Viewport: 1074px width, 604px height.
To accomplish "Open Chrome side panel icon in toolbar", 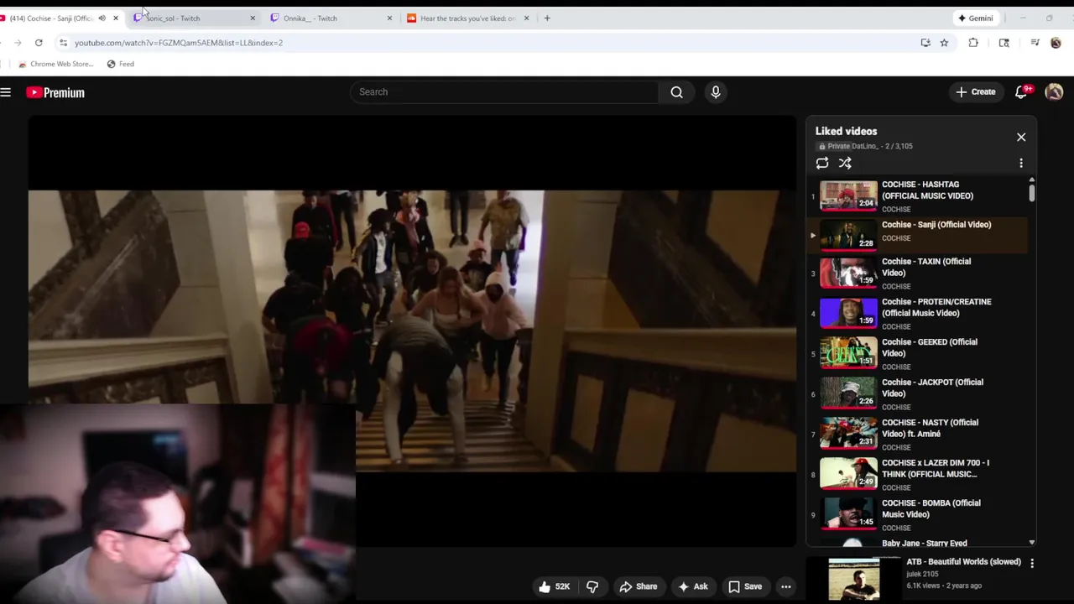I will (1004, 43).
